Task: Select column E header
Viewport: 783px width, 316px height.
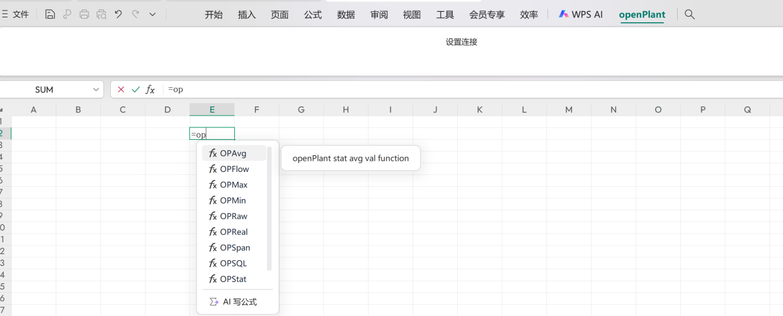Action: [x=212, y=109]
